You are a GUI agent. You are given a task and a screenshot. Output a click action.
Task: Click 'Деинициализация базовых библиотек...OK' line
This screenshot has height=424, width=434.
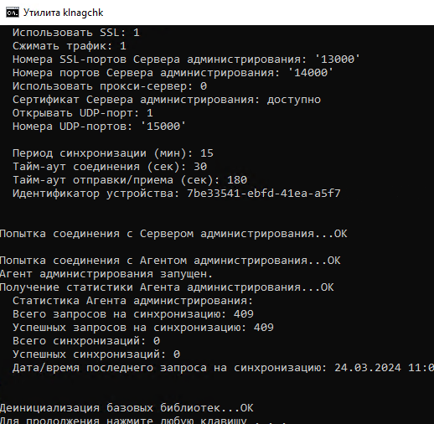127,408
